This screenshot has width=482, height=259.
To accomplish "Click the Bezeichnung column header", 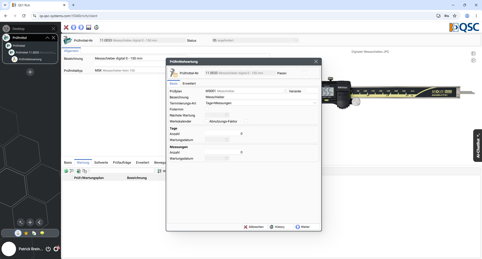I will [137, 178].
